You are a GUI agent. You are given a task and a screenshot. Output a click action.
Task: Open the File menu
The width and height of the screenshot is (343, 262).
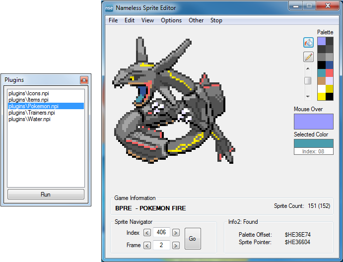coord(113,20)
